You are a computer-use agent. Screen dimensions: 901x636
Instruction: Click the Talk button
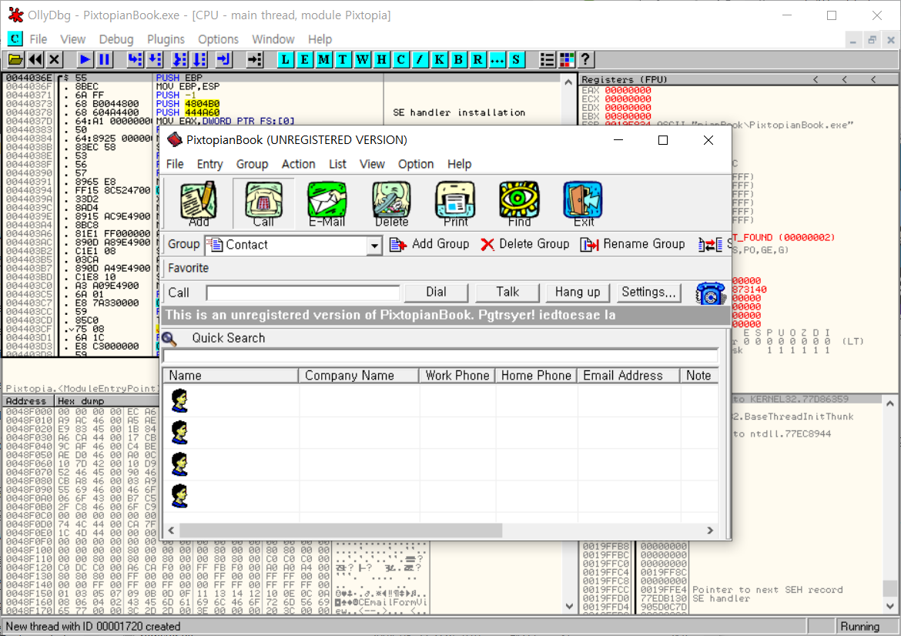click(507, 293)
